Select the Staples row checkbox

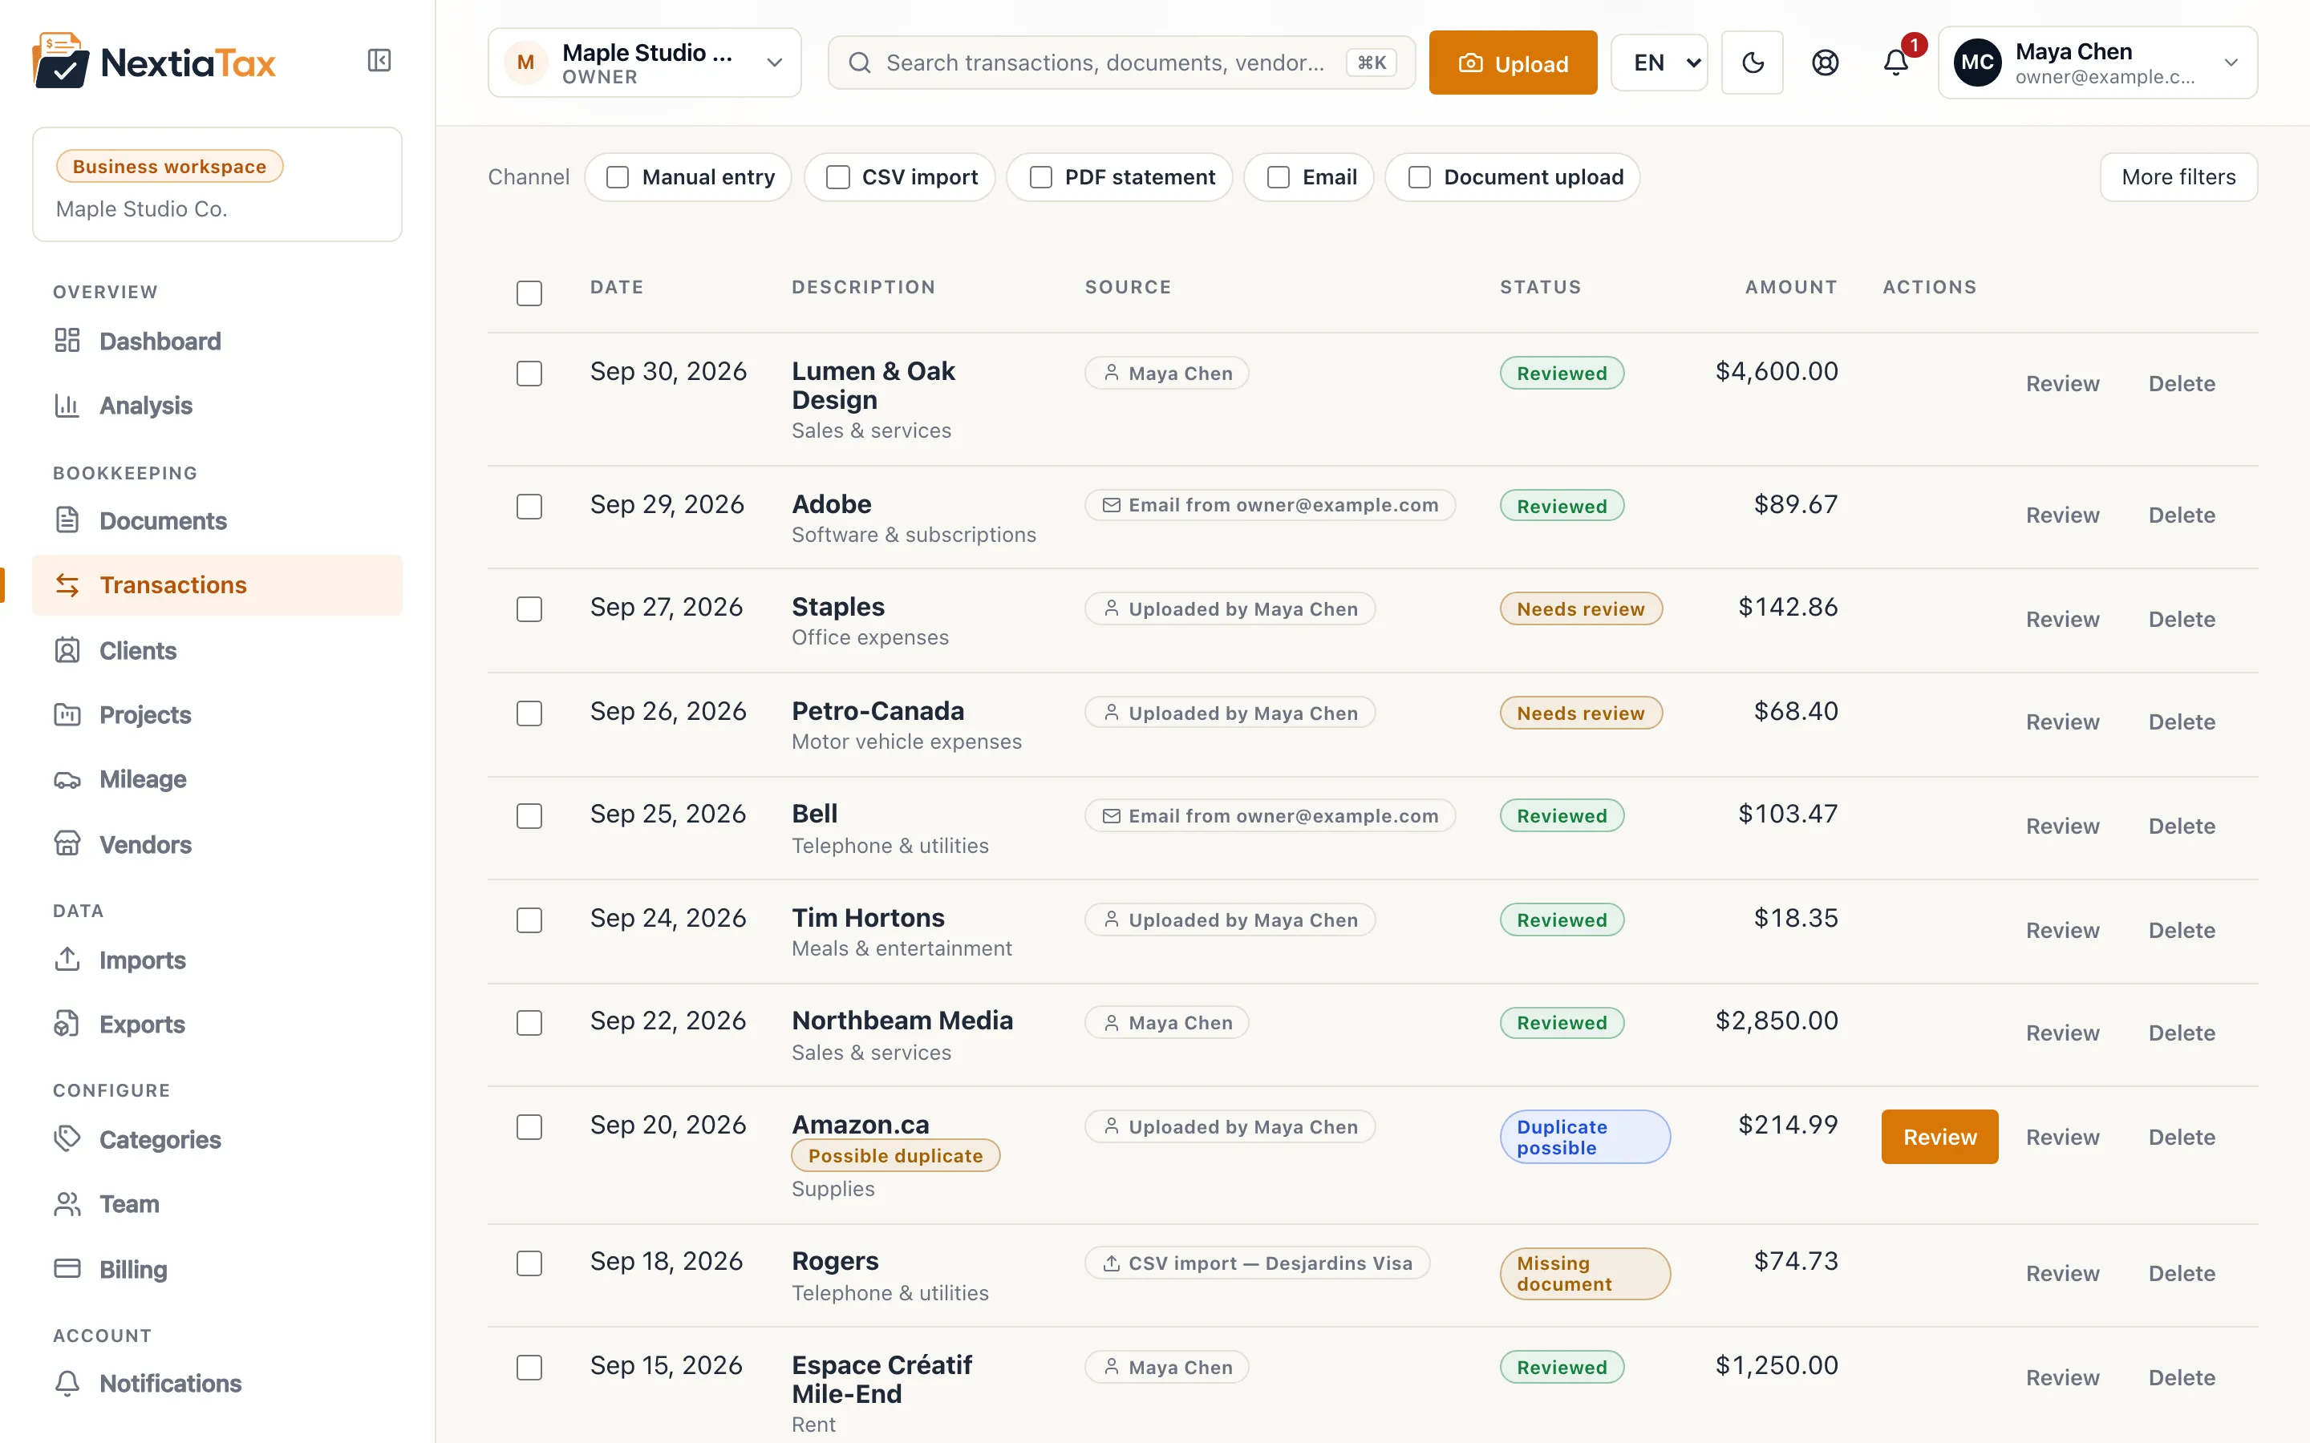[529, 609]
